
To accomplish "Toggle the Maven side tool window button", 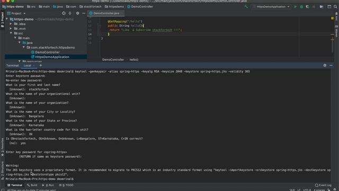I will [337, 31].
